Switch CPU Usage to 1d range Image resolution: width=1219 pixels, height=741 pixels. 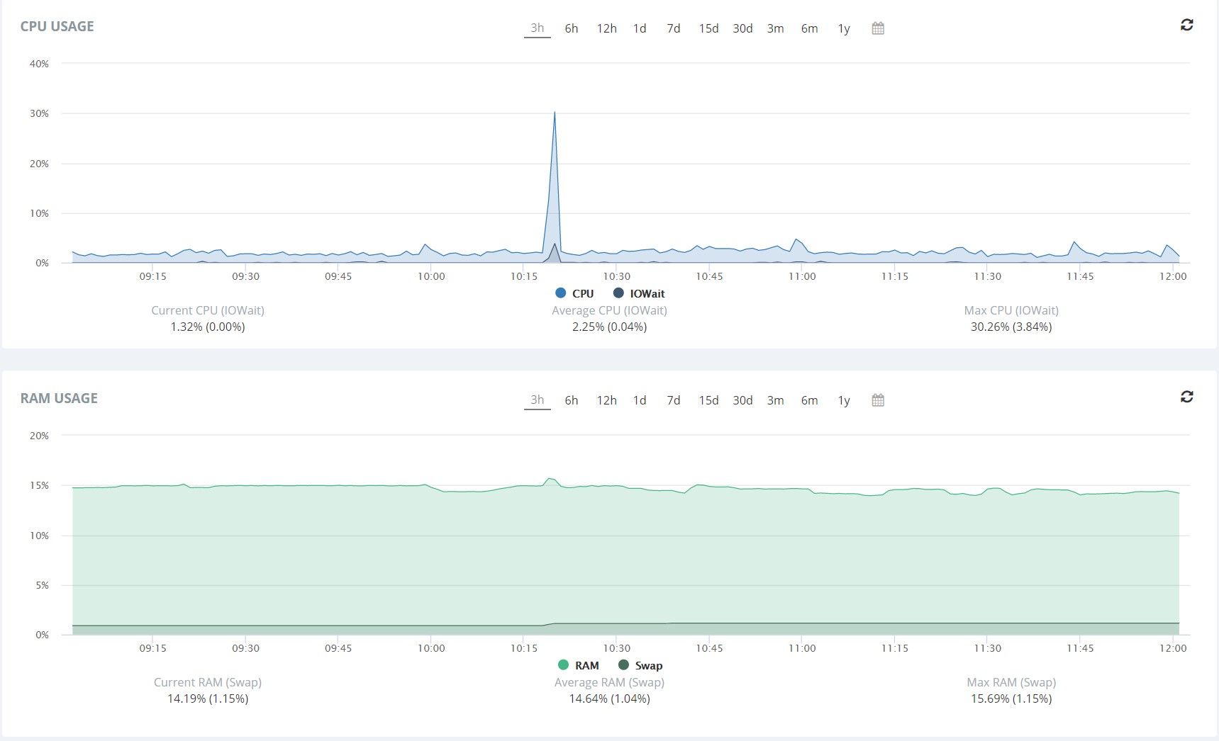[x=640, y=28]
